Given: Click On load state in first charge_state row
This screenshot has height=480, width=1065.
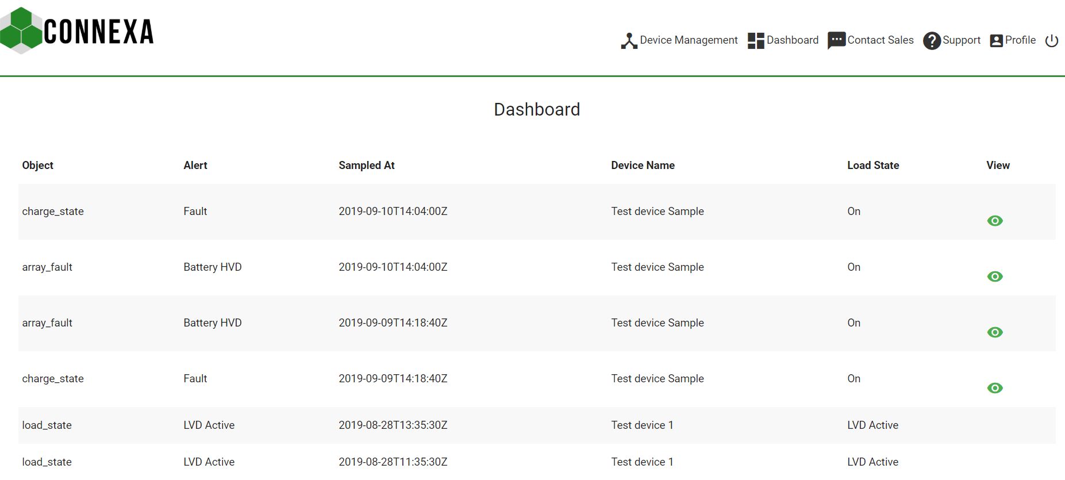Looking at the screenshot, I should tap(853, 212).
